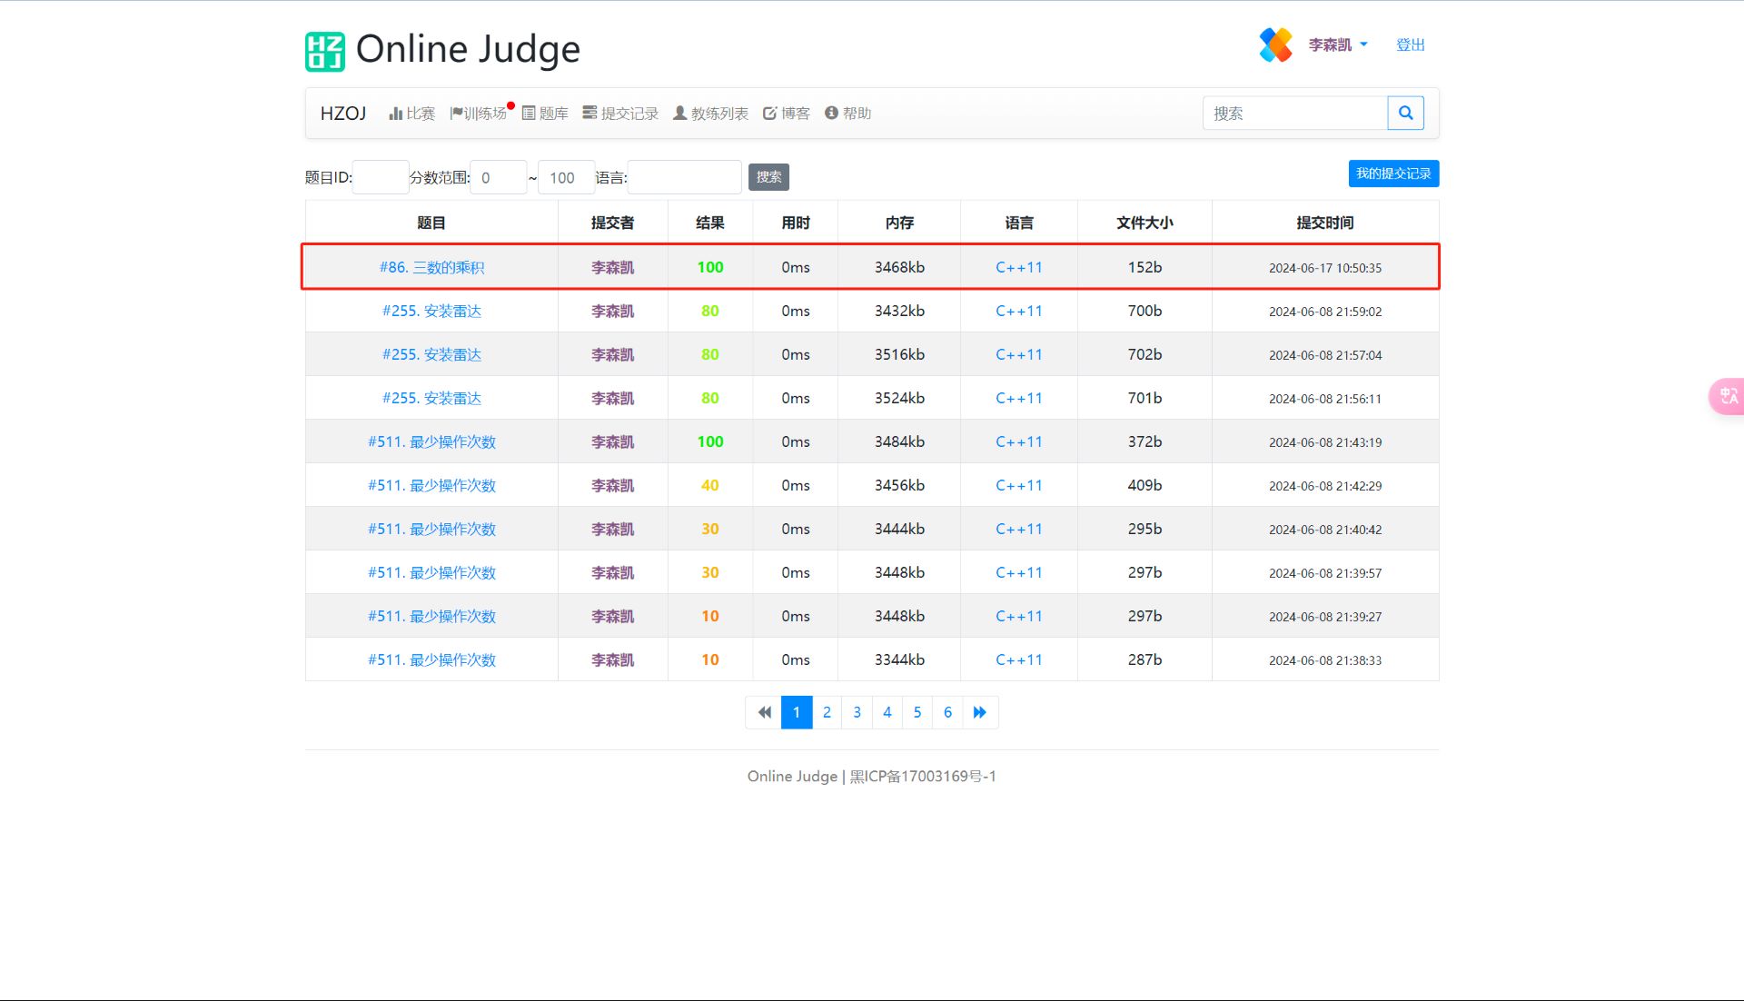Screen dimensions: 1744x1001
Task: Focus the maximum score field
Action: (567, 177)
